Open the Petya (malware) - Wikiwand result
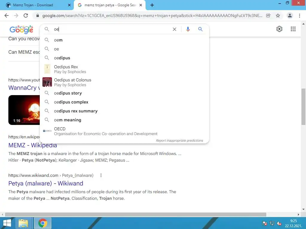 [46, 183]
